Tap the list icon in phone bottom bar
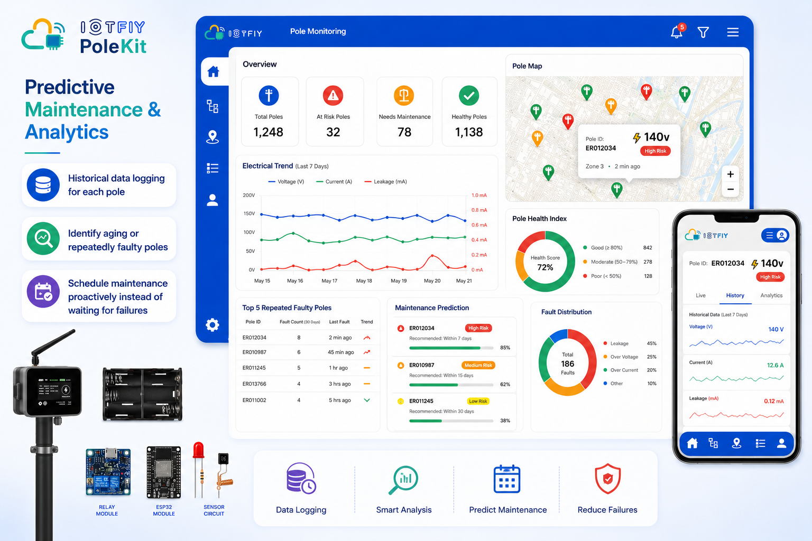Screen dimensions: 812x541 pyautogui.click(x=760, y=444)
